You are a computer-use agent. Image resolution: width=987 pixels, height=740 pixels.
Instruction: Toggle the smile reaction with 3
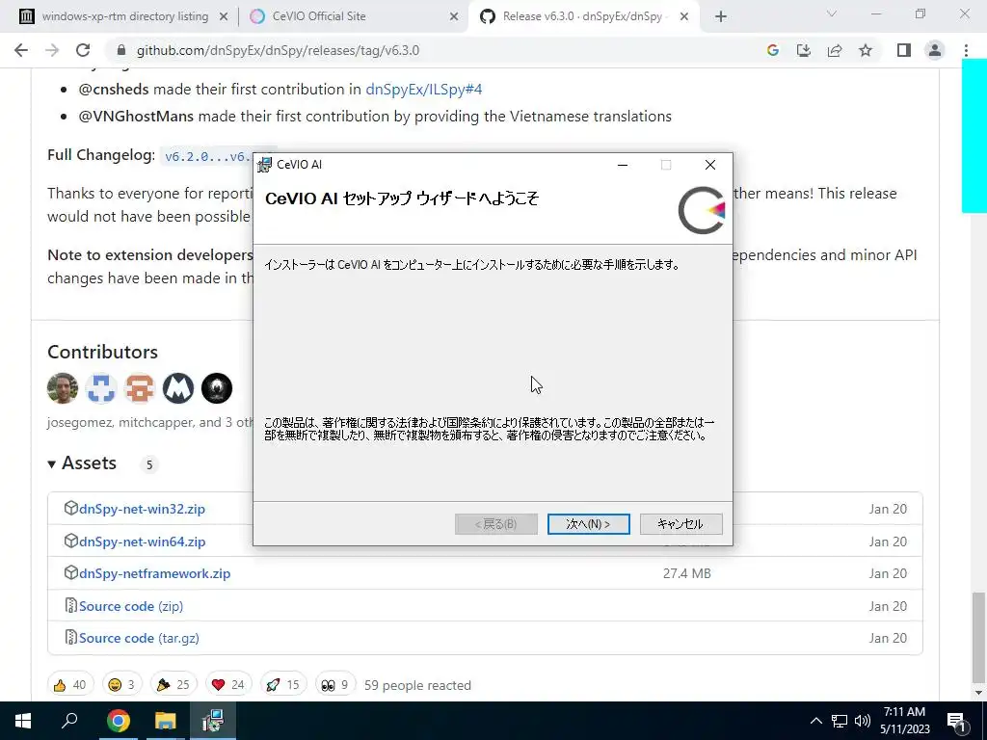tap(122, 685)
